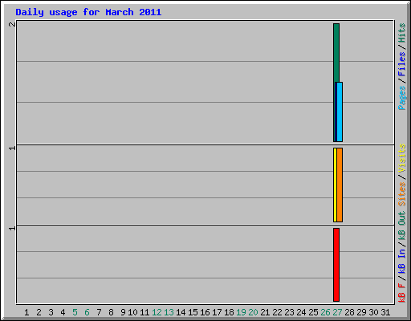The height and width of the screenshot is (321, 411).
Task: Click the y-axis value 2 in top chart
Action: pos(12,24)
